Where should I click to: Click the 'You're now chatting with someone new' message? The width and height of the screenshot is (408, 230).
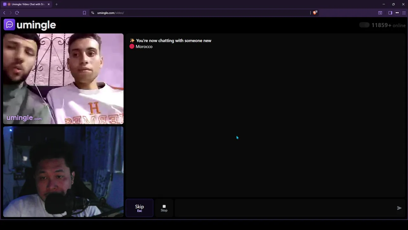[x=173, y=41]
